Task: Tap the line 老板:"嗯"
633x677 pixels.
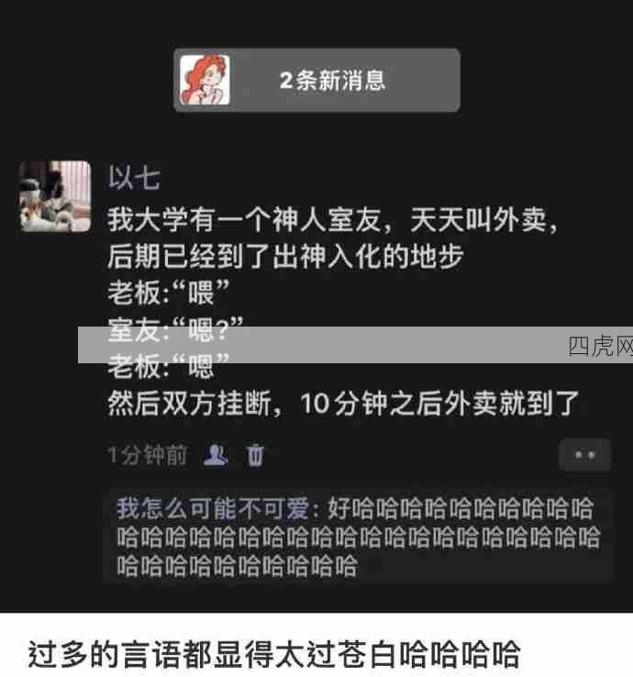Action: pyautogui.click(x=169, y=367)
